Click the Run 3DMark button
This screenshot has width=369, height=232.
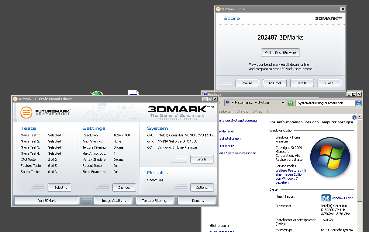tap(47, 201)
